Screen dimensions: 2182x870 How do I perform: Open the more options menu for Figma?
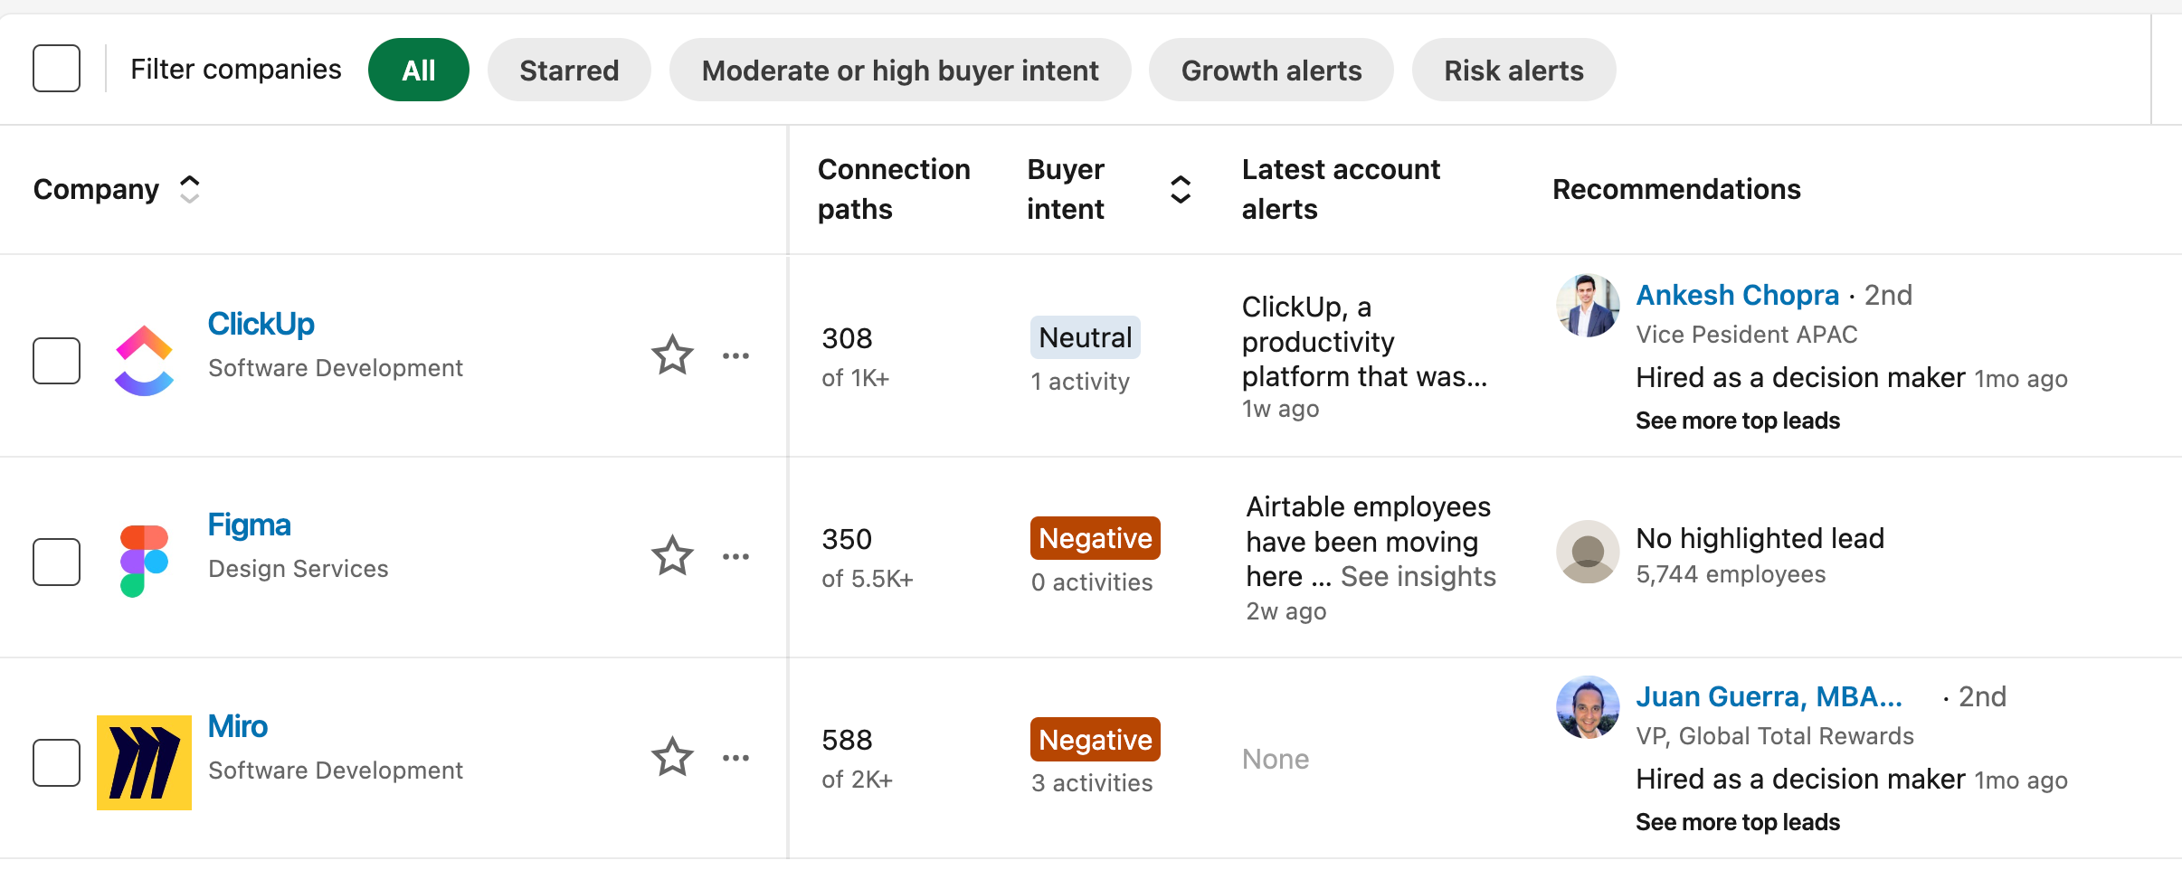pos(735,556)
